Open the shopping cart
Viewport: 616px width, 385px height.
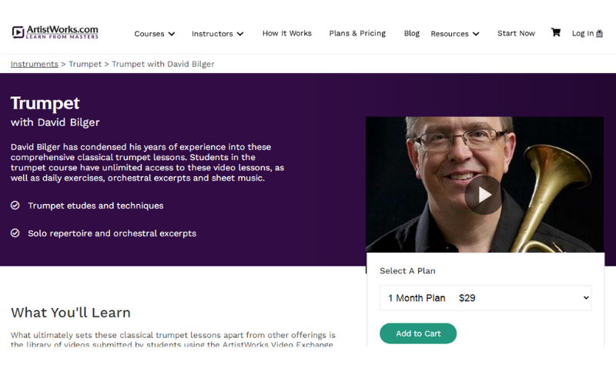point(555,33)
